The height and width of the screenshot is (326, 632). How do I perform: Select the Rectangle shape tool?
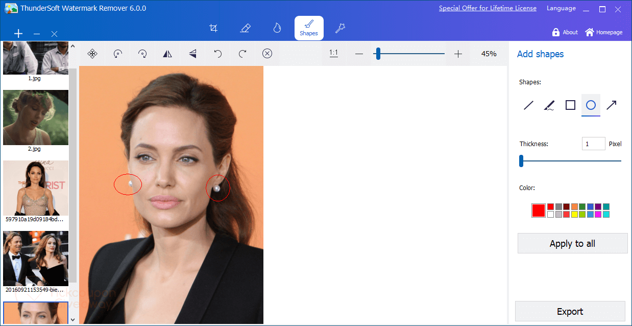[570, 105]
